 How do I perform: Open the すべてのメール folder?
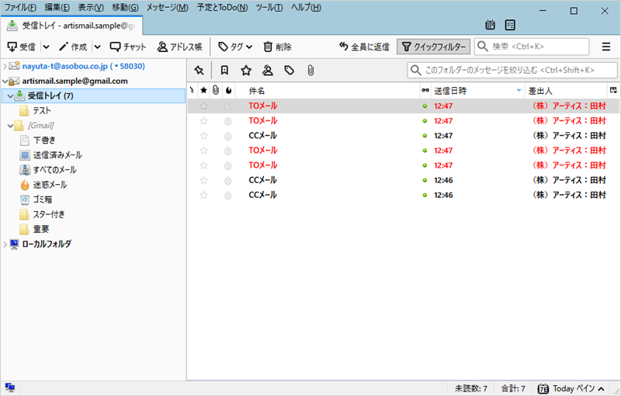click(54, 170)
